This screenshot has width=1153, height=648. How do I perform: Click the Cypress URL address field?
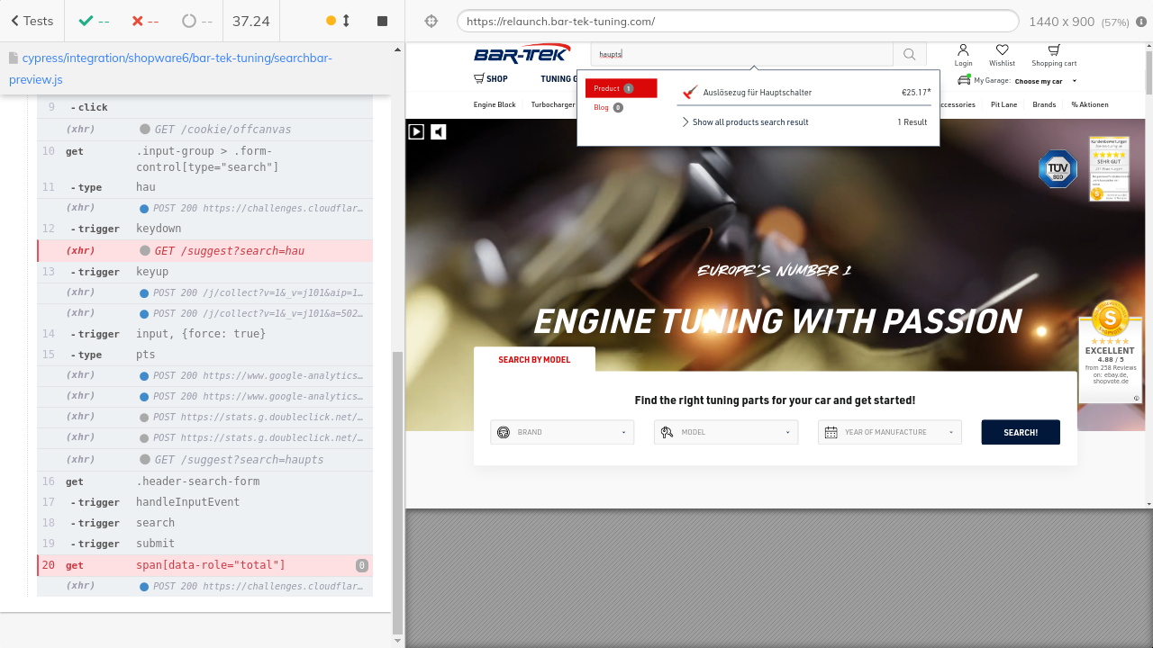(737, 21)
